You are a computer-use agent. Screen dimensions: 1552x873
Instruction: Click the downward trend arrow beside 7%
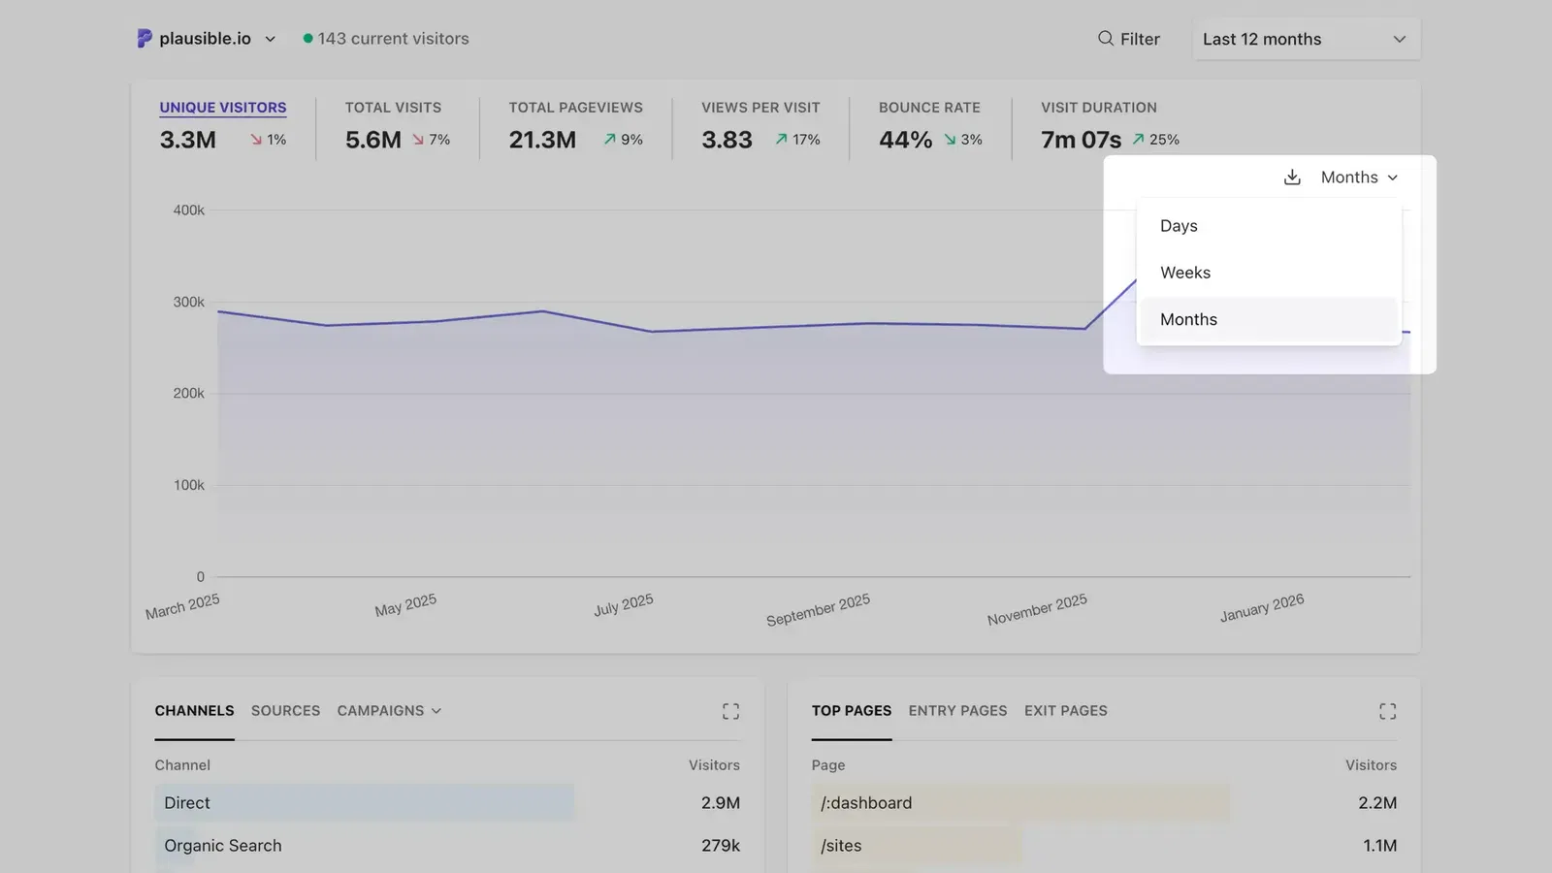tap(419, 139)
